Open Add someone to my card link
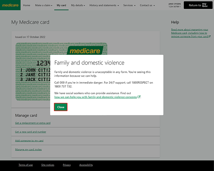The height and width of the screenshot is (171, 214). pyautogui.click(x=29, y=141)
